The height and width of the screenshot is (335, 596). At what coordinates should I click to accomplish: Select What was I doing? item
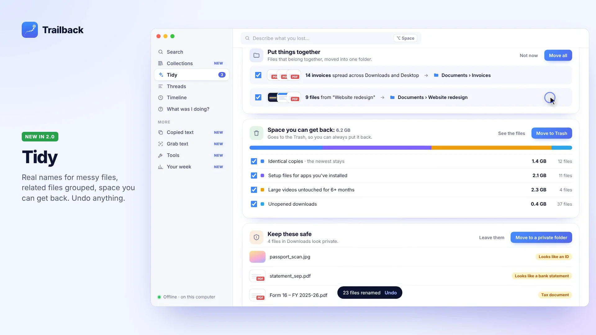(192, 109)
